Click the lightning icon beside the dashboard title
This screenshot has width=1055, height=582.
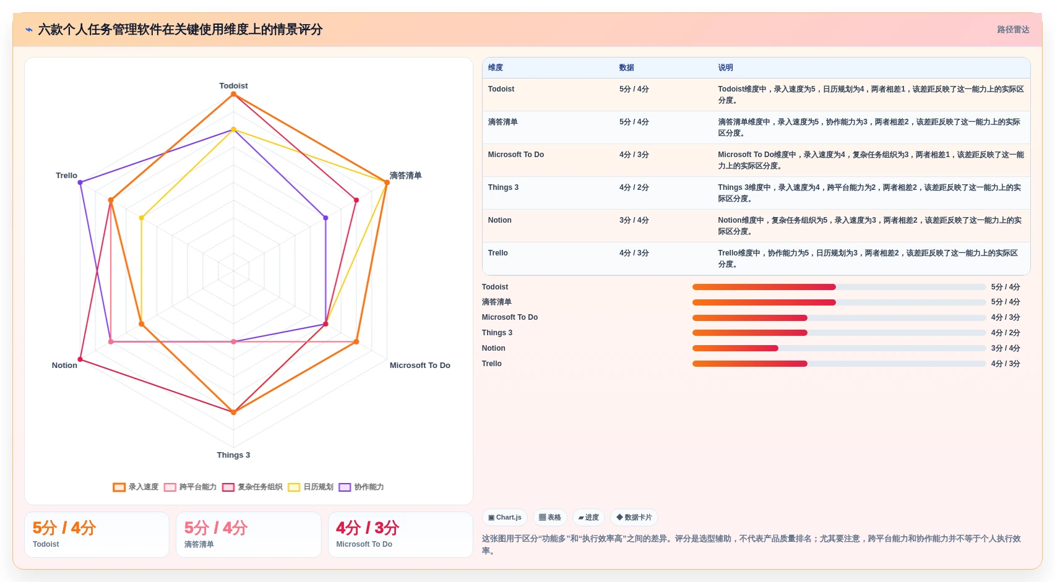pyautogui.click(x=29, y=30)
